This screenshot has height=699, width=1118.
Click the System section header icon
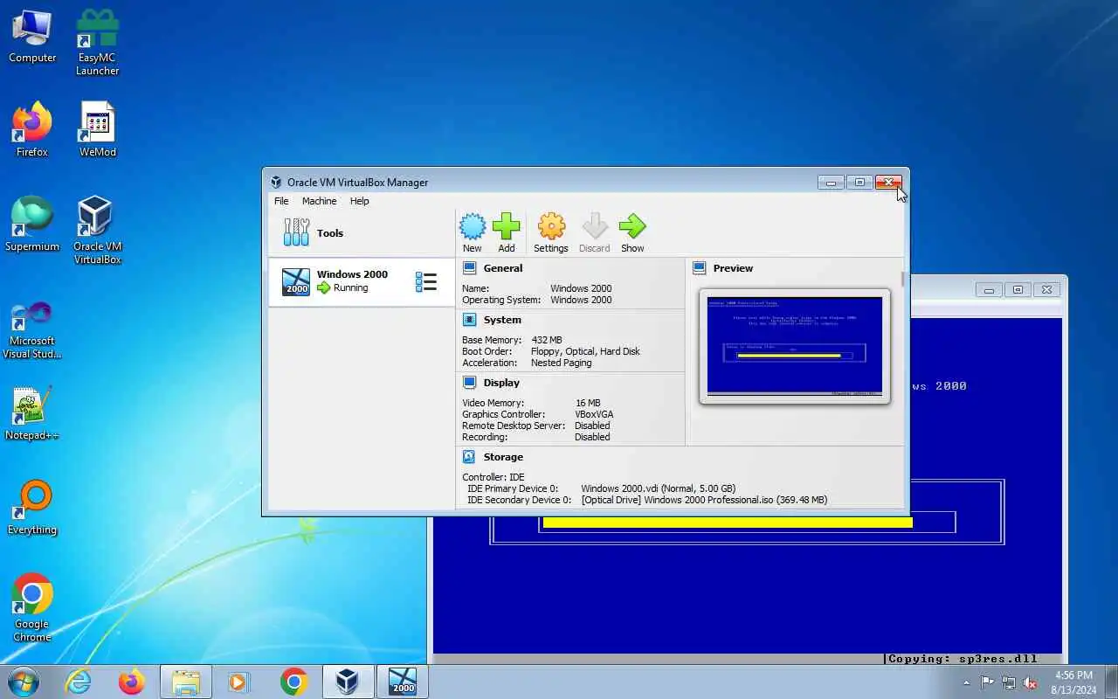point(470,320)
